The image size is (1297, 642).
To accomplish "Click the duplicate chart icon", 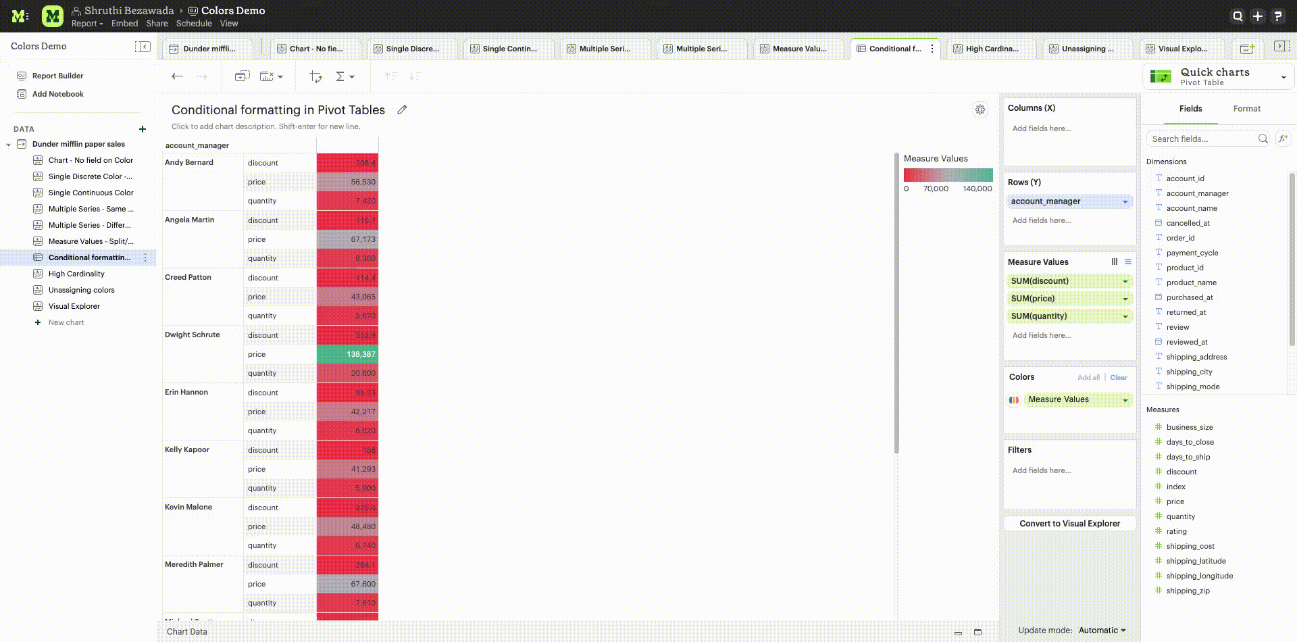I will (242, 76).
